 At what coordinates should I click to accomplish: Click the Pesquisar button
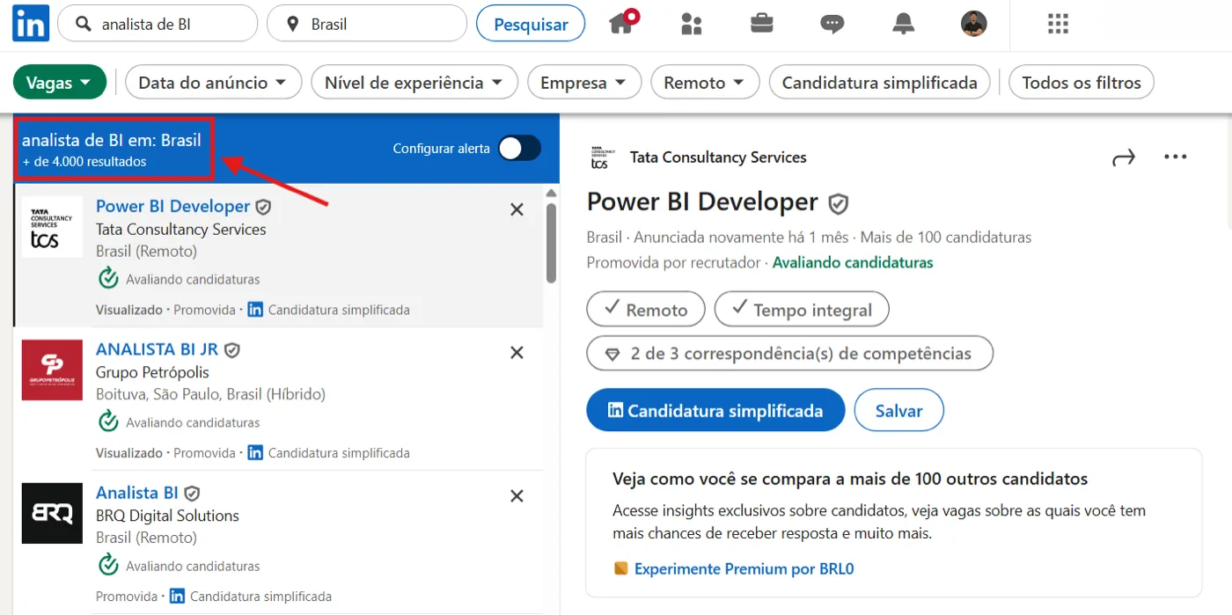tap(531, 24)
